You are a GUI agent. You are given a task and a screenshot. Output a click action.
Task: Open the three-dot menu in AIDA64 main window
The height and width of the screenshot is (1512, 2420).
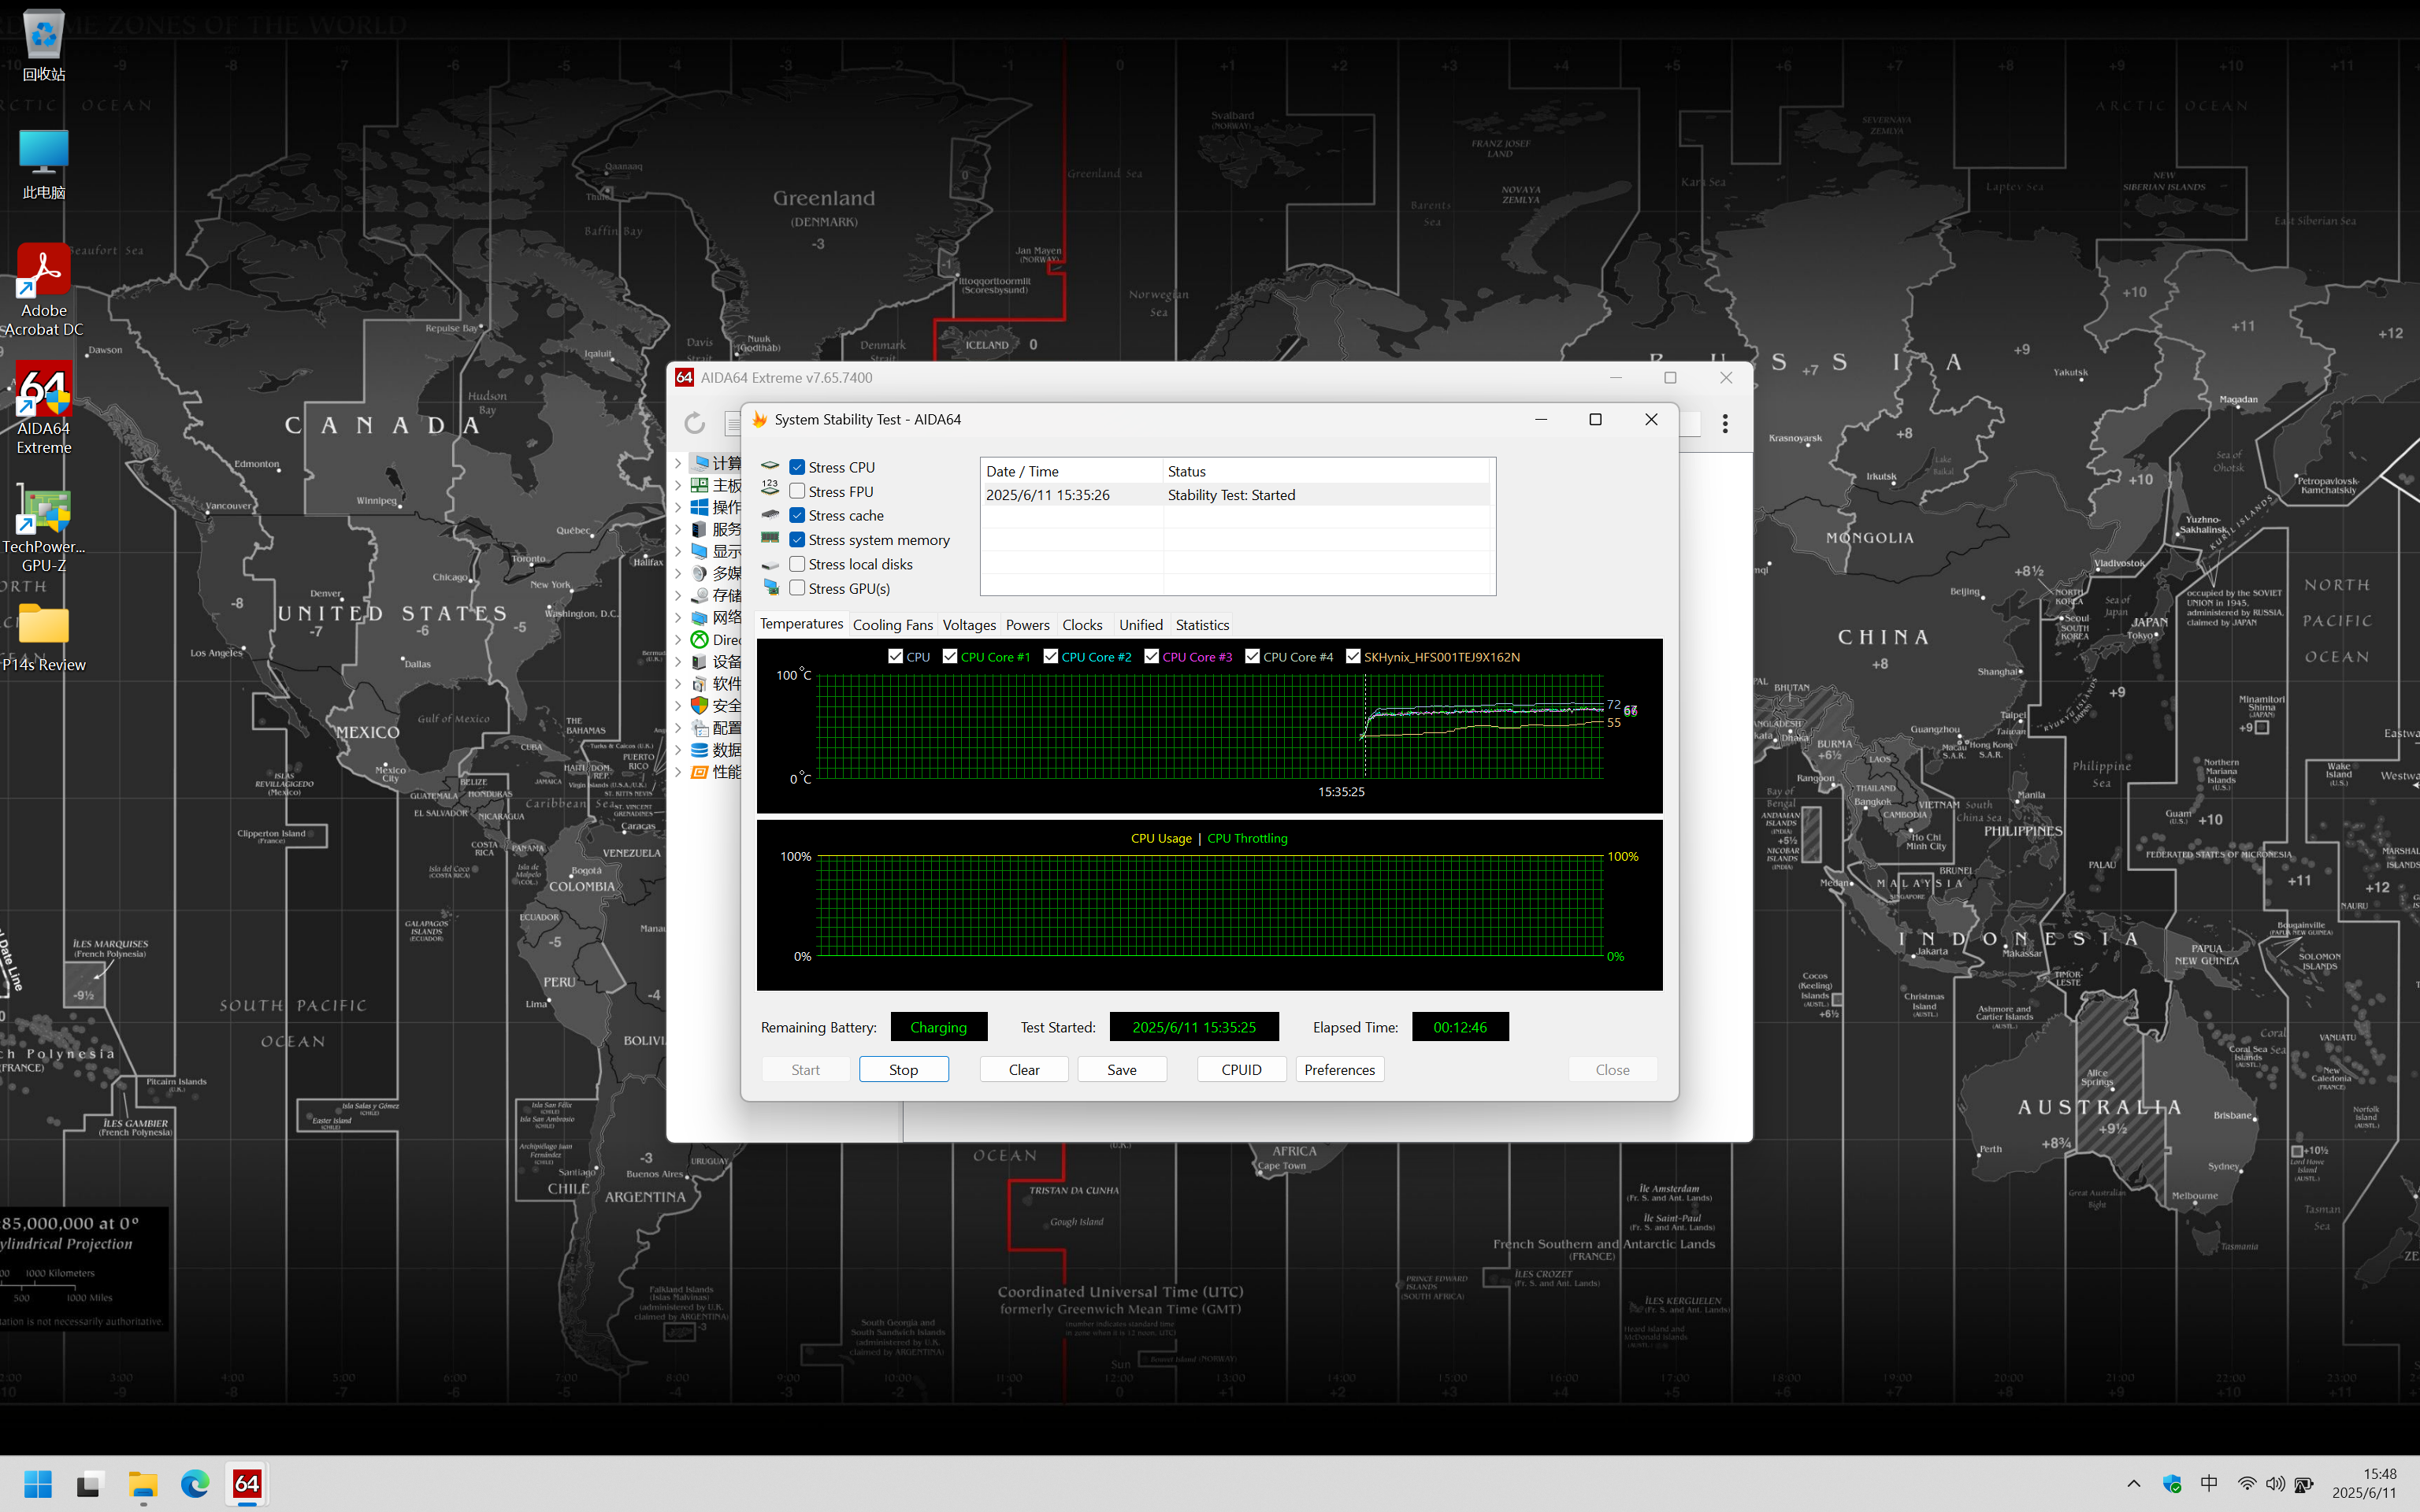point(1725,423)
